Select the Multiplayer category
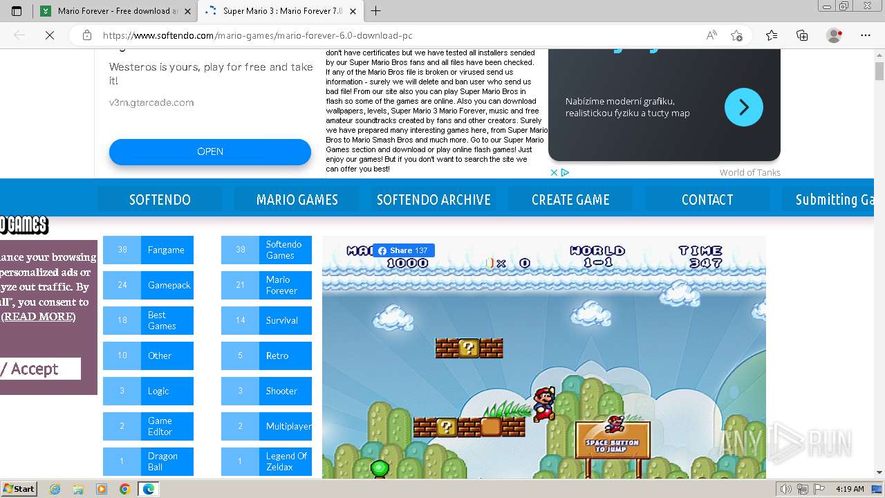Image resolution: width=885 pixels, height=498 pixels. pos(266,426)
